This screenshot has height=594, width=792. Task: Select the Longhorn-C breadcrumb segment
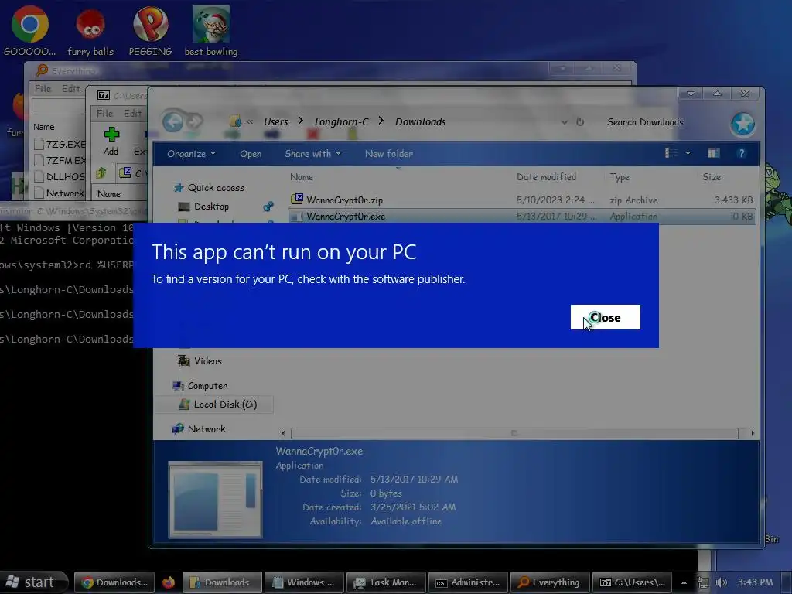[341, 121]
